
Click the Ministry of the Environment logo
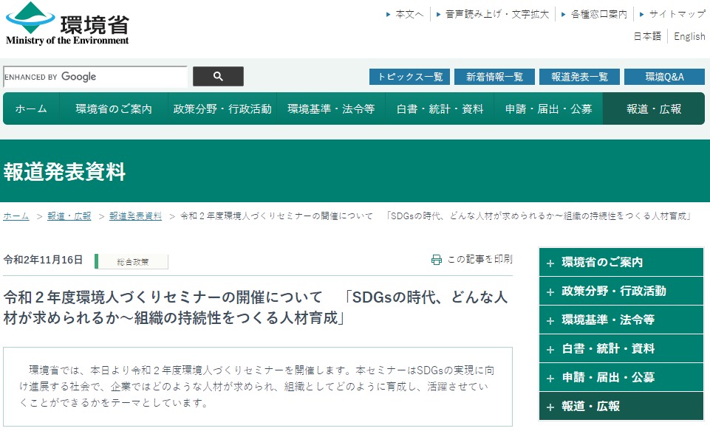(x=67, y=24)
